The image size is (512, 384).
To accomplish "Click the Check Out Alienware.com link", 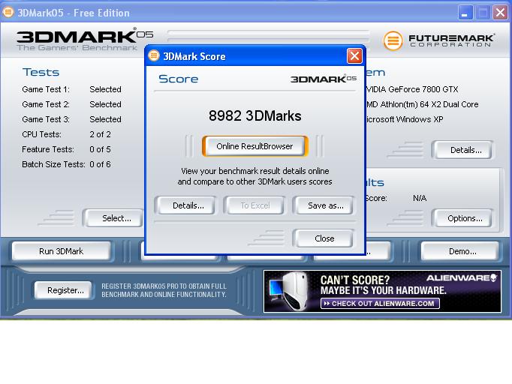I will point(380,304).
